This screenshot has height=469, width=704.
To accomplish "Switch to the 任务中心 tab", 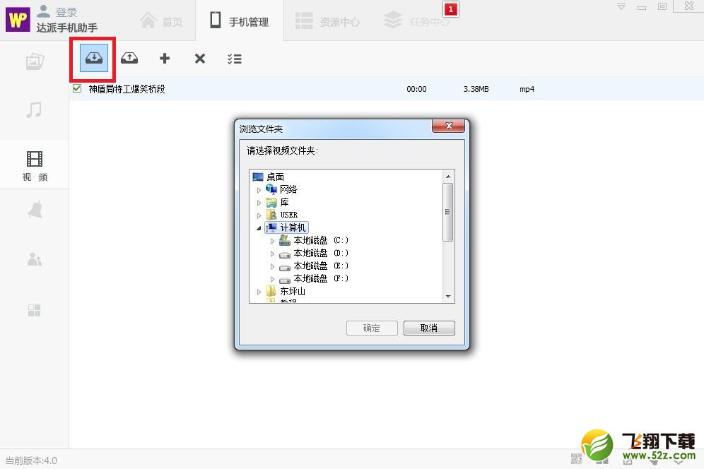I will [x=416, y=20].
